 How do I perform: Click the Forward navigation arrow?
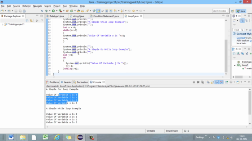tap(141, 11)
